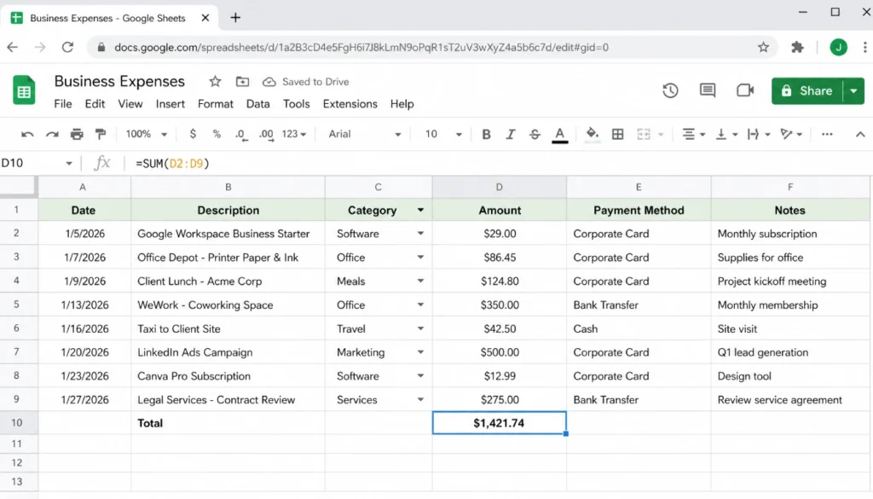Select row 5 header
Viewport: 873px width, 499px height.
click(16, 305)
